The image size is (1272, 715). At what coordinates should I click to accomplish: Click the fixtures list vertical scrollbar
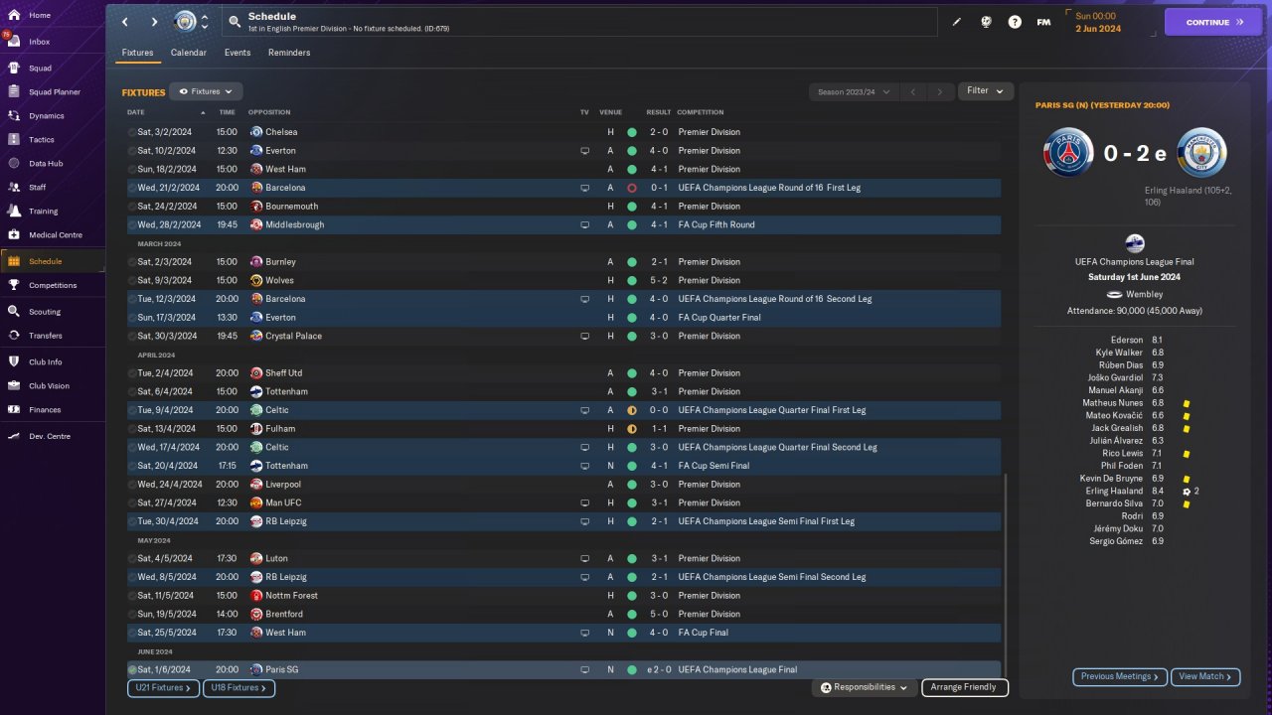1006,574
